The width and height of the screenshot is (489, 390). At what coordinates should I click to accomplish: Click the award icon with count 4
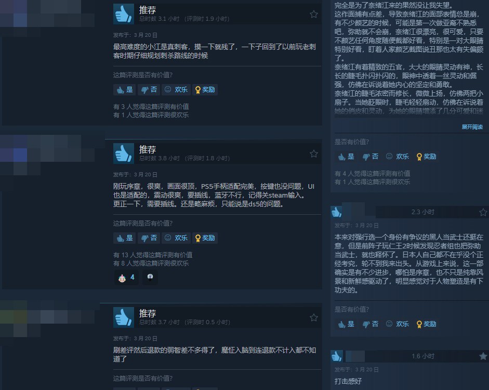126,277
